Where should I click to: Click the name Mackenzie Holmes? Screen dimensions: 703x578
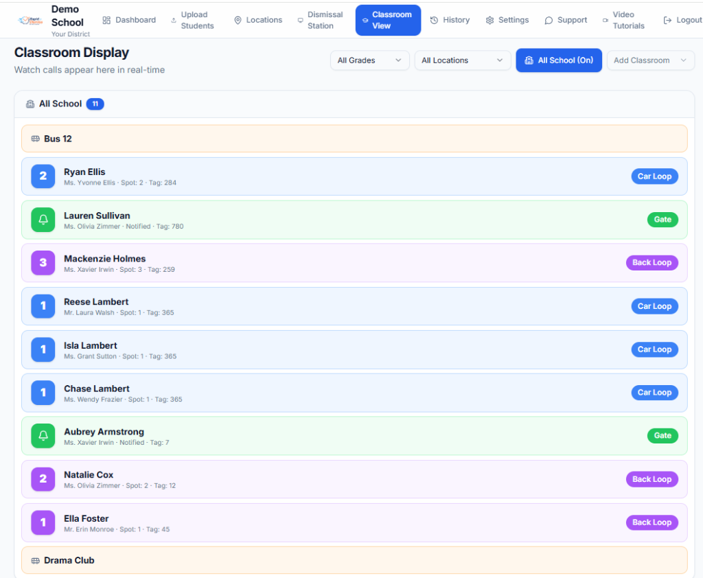tap(104, 259)
